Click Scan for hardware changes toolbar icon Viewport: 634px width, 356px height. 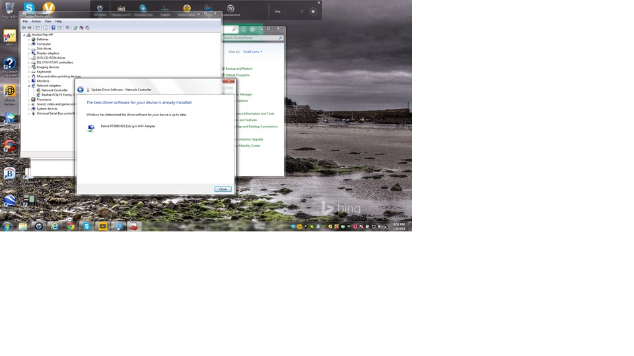click(x=67, y=28)
